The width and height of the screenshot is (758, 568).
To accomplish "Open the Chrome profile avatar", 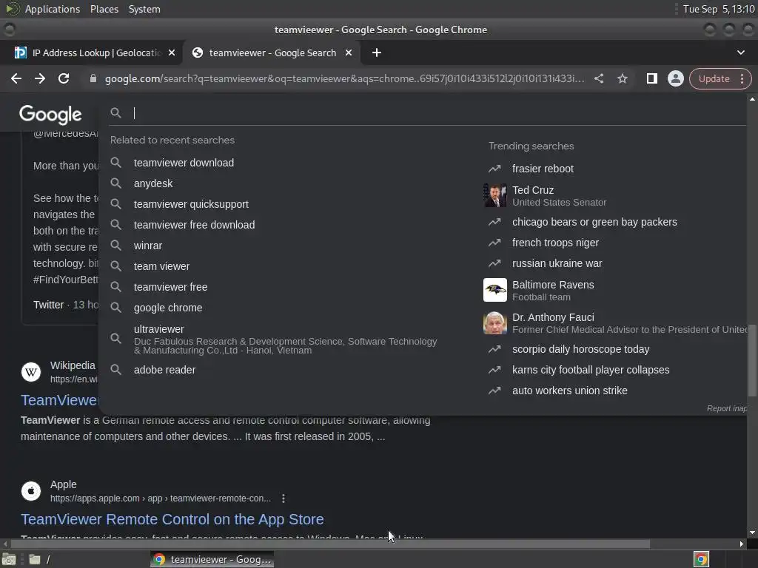I will tap(675, 78).
